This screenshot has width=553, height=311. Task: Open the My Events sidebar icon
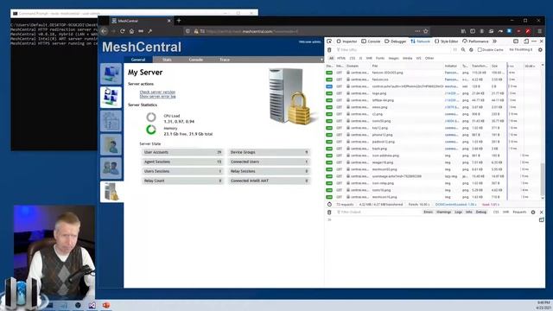(x=111, y=121)
